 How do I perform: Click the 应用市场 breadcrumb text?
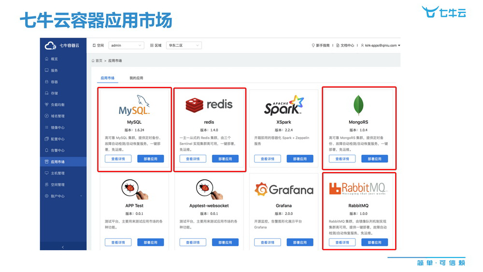[x=115, y=61]
